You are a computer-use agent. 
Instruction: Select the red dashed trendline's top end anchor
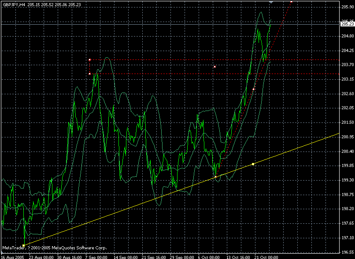click(x=291, y=2)
